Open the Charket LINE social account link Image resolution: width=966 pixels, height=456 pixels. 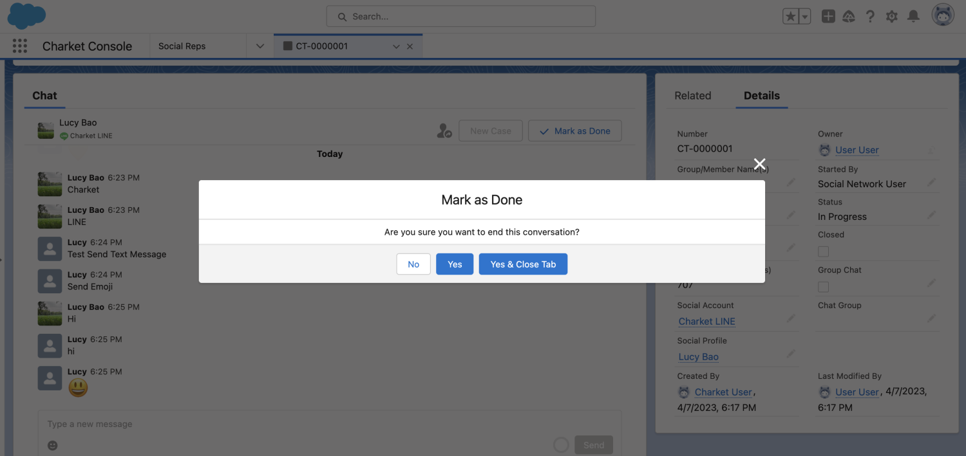coord(706,322)
